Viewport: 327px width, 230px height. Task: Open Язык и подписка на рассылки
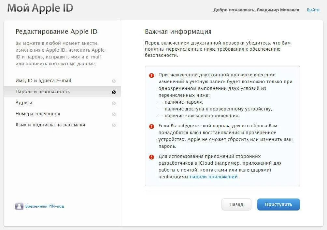(50, 125)
